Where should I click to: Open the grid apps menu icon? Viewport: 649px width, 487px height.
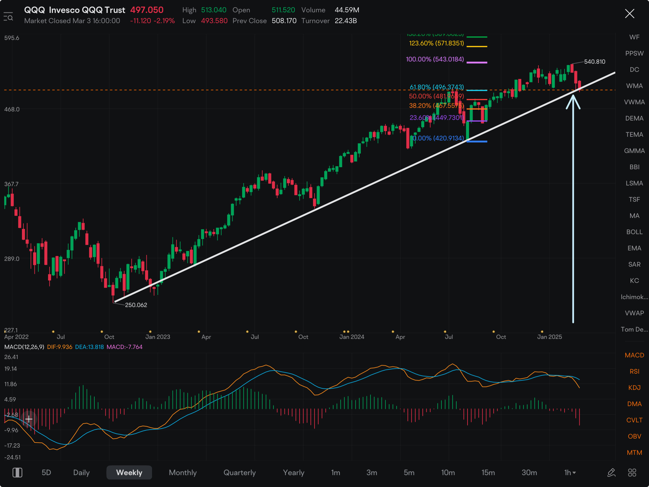632,473
